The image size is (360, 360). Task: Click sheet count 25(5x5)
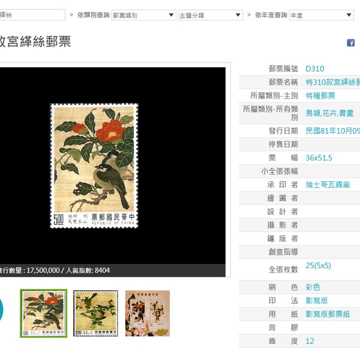318,266
